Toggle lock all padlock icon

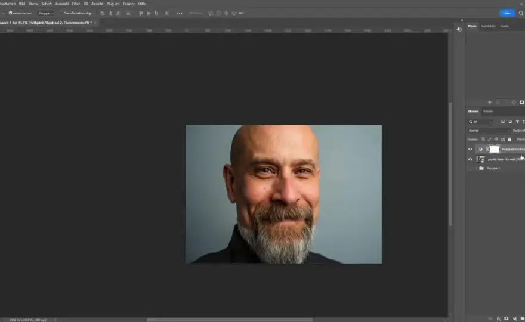point(509,140)
